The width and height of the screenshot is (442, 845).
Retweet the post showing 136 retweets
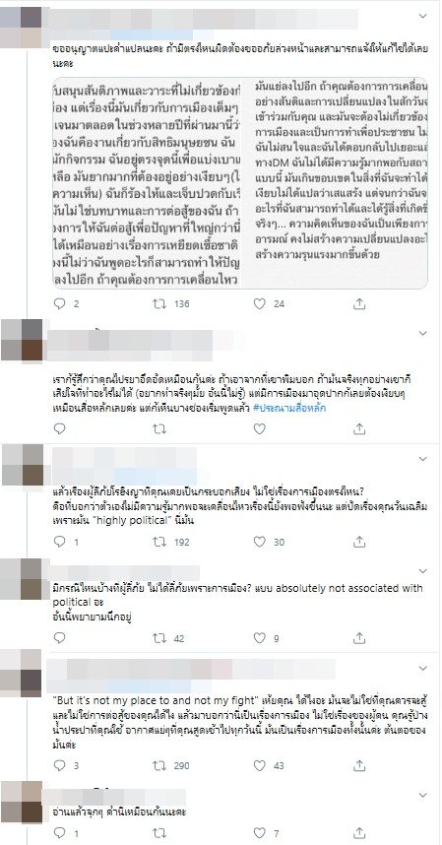coord(159,304)
